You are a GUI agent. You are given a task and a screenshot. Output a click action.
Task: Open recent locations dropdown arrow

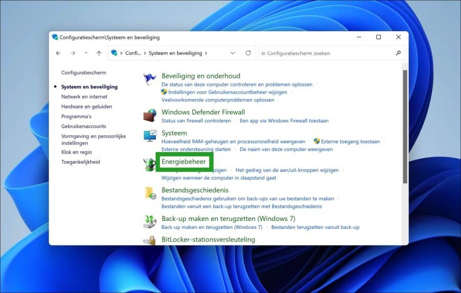[86, 53]
